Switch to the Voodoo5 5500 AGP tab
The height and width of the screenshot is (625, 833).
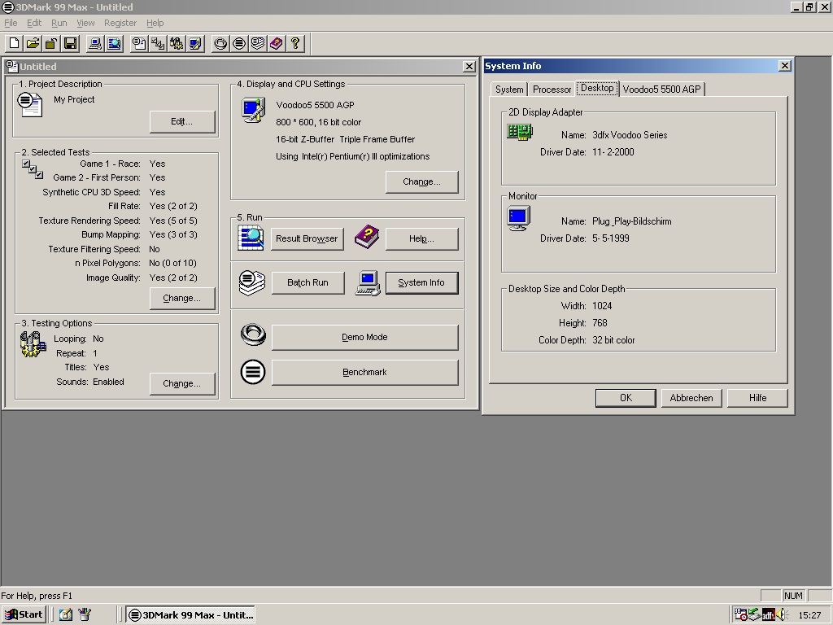pos(661,90)
